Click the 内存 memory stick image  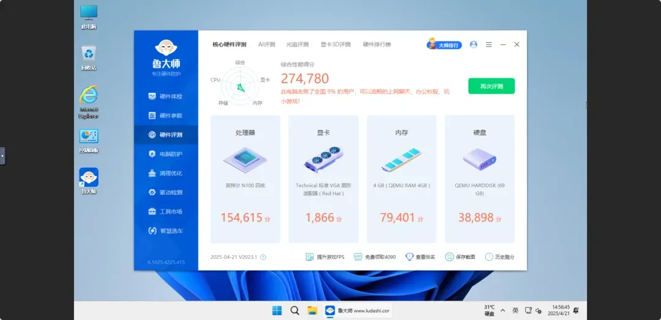[401, 160]
